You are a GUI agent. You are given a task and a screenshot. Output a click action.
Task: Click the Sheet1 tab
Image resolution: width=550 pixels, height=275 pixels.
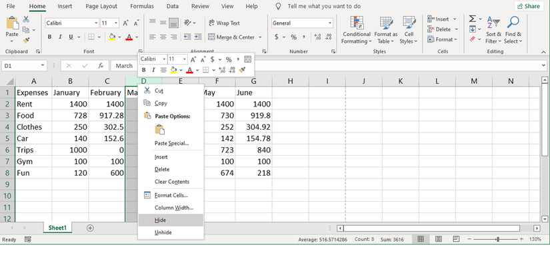coord(57,228)
